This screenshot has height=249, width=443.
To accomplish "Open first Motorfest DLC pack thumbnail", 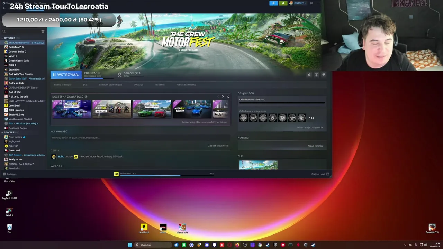I will 72,109.
